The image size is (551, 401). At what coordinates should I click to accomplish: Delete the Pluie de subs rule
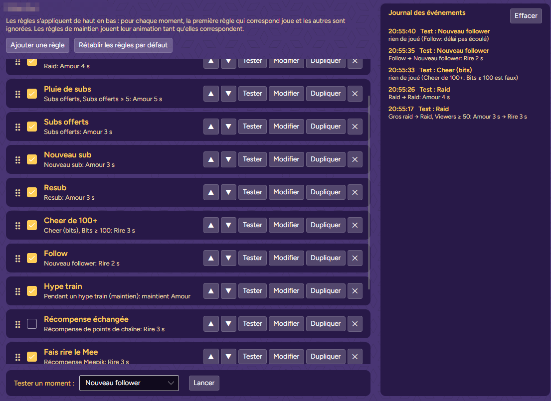click(355, 94)
